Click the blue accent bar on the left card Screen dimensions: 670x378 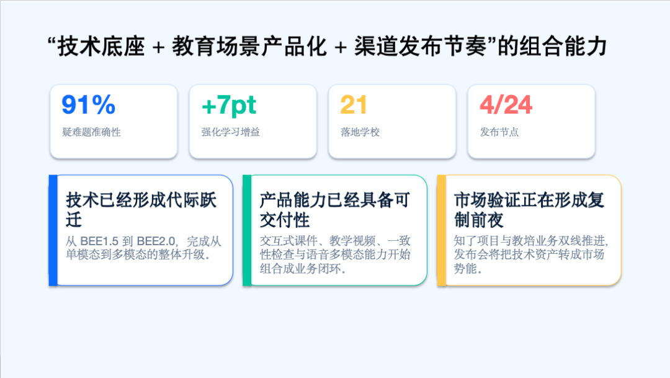pos(53,230)
